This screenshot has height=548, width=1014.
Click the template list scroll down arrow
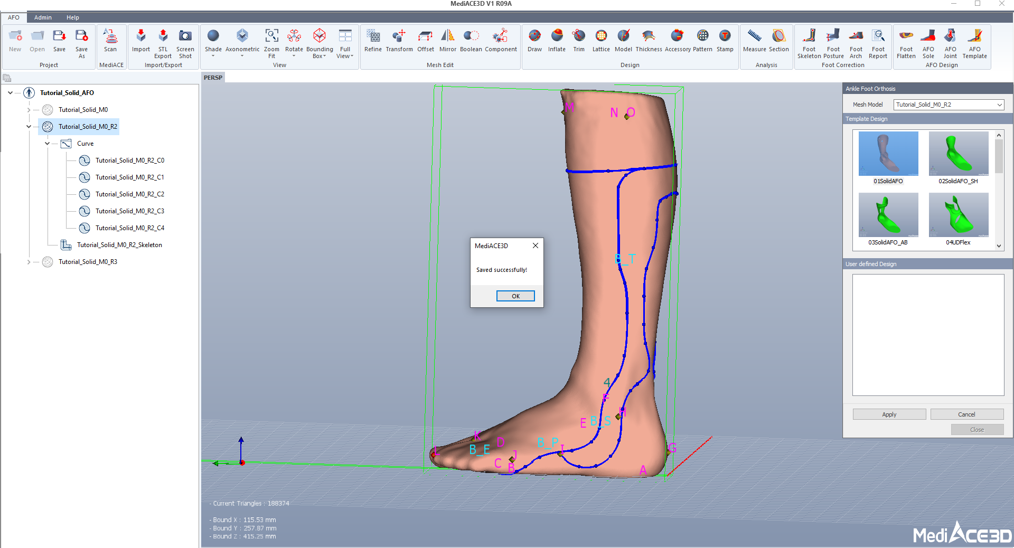999,246
